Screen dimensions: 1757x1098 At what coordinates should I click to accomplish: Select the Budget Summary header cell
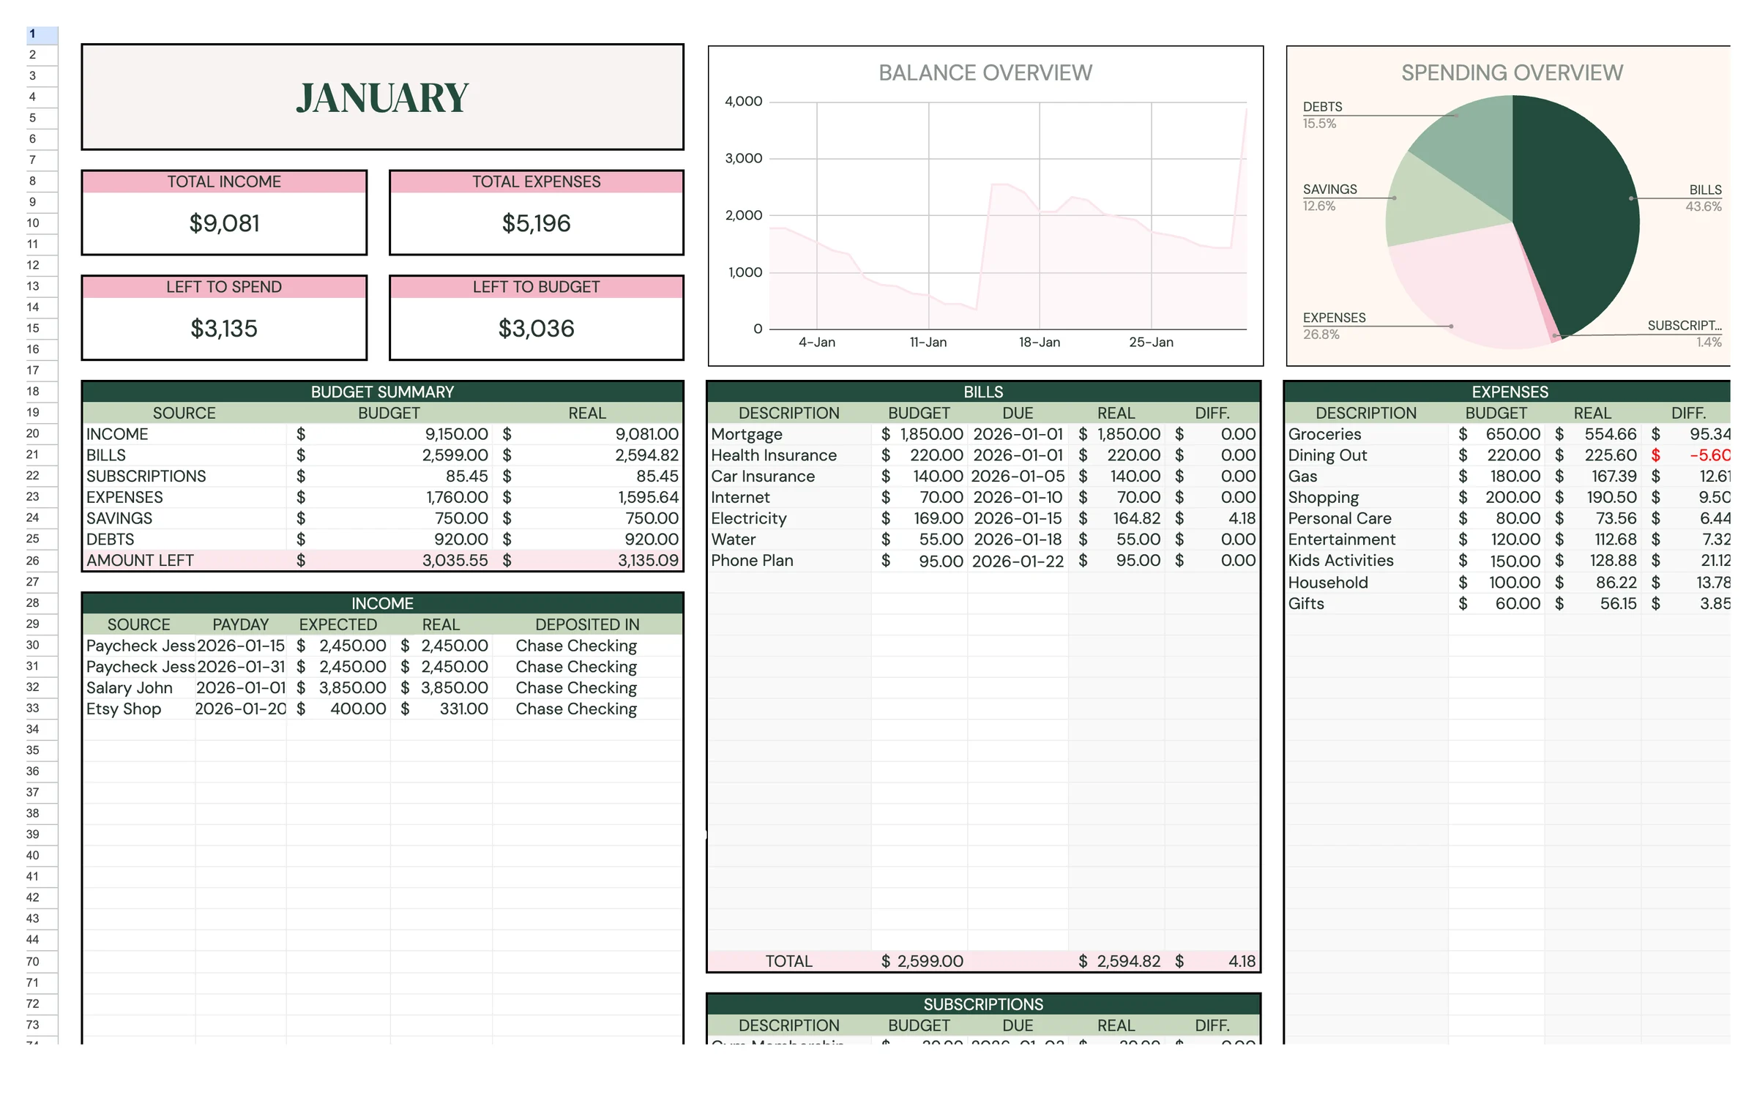(x=382, y=392)
